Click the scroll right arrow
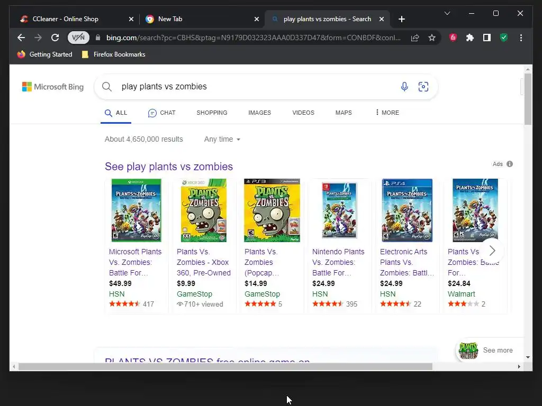Viewport: 542px width, 406px height. [519, 367]
